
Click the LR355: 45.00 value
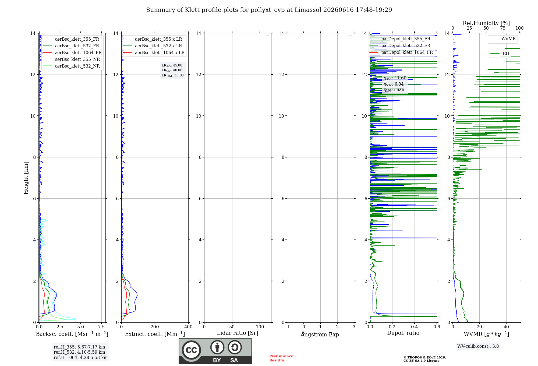172,65
